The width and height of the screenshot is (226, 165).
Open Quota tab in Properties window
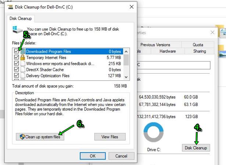coord(198,45)
